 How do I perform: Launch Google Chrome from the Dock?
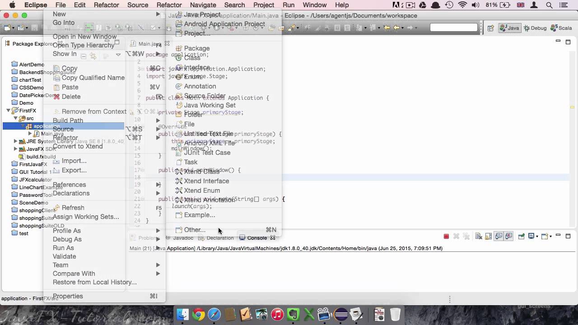click(199, 314)
